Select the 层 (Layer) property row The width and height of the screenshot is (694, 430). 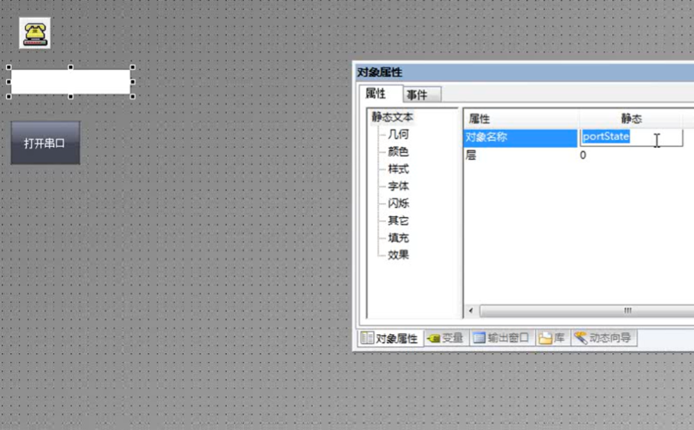[520, 156]
